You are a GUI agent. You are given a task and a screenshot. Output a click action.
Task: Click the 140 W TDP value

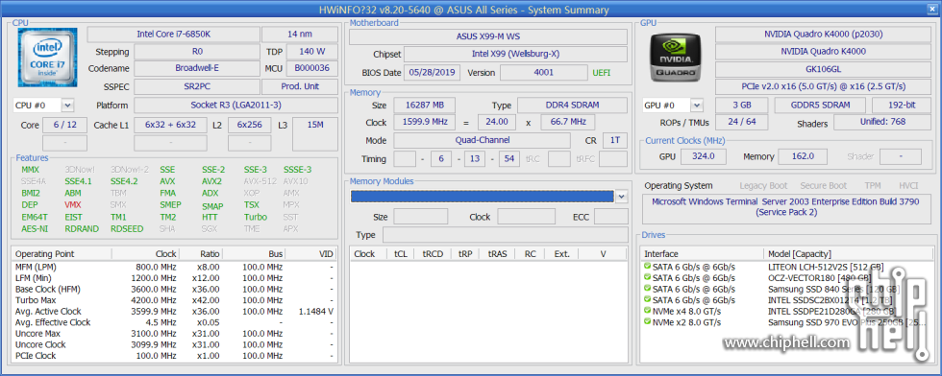pos(311,52)
